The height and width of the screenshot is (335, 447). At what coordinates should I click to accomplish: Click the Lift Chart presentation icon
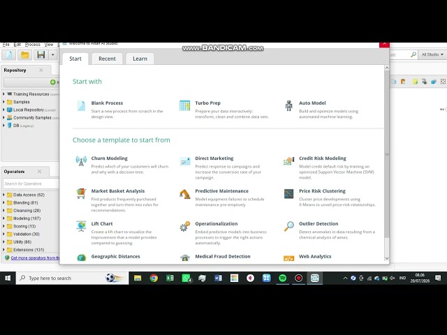[81, 226]
